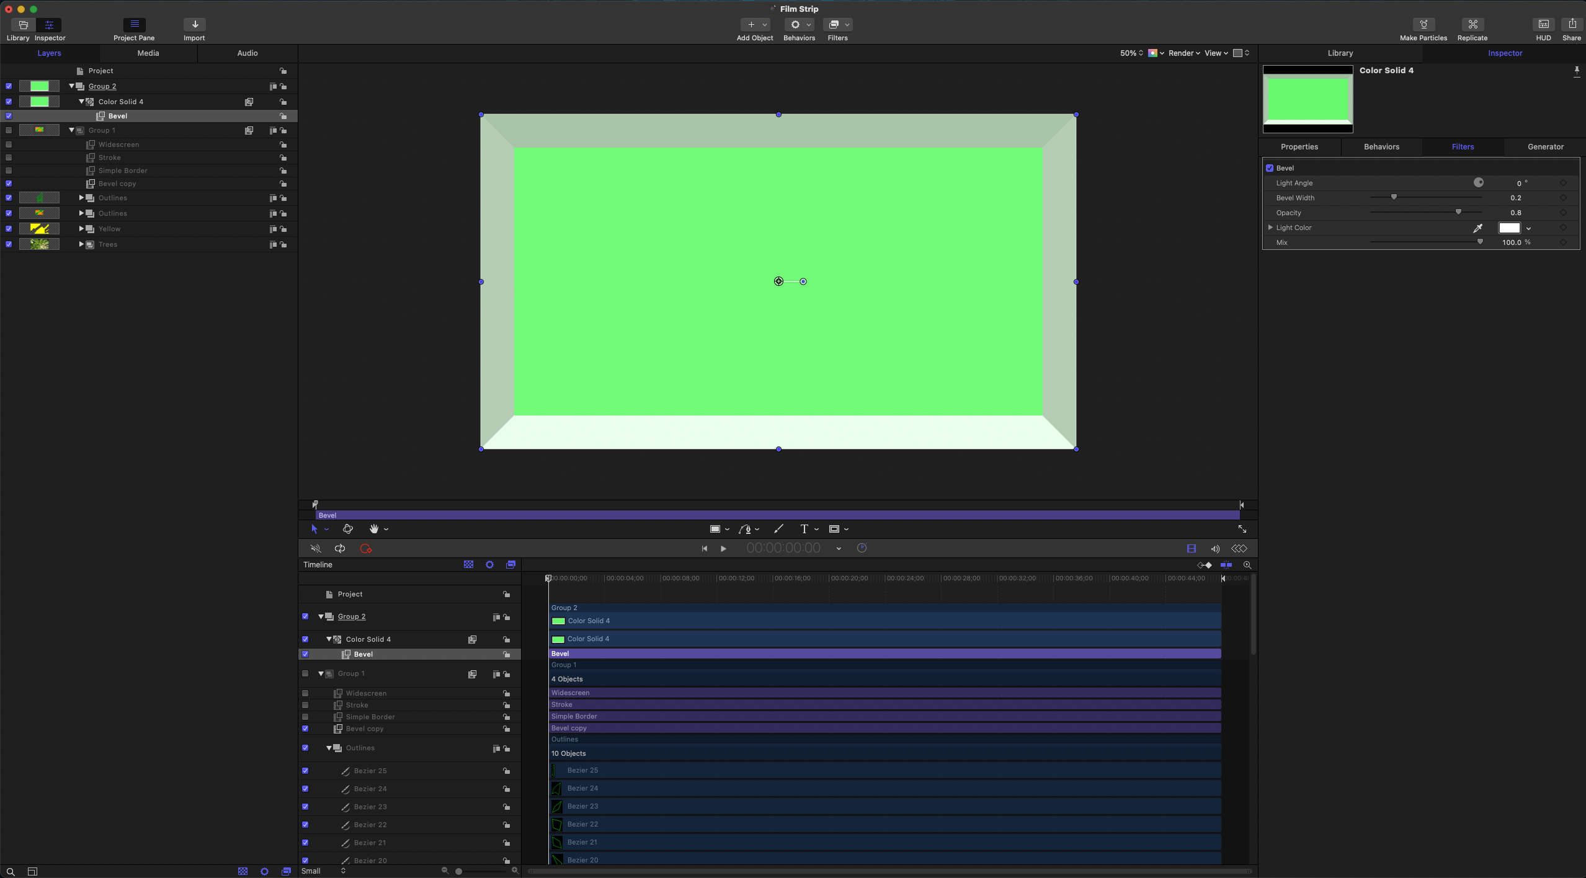Open the HUD panel icon
Viewport: 1586px width, 878px height.
click(x=1543, y=25)
